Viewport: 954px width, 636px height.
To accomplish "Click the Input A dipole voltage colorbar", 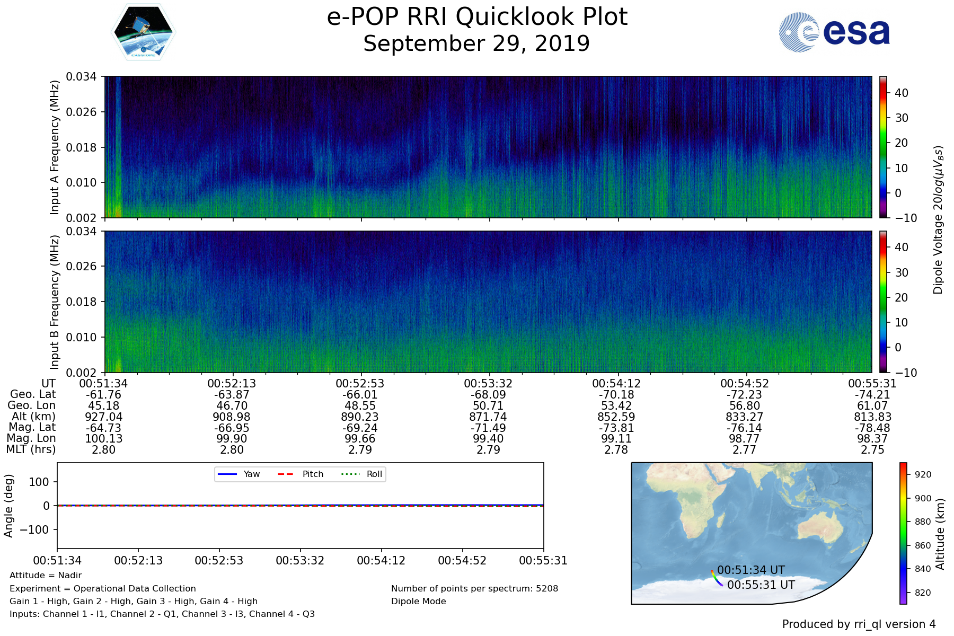I will point(884,147).
